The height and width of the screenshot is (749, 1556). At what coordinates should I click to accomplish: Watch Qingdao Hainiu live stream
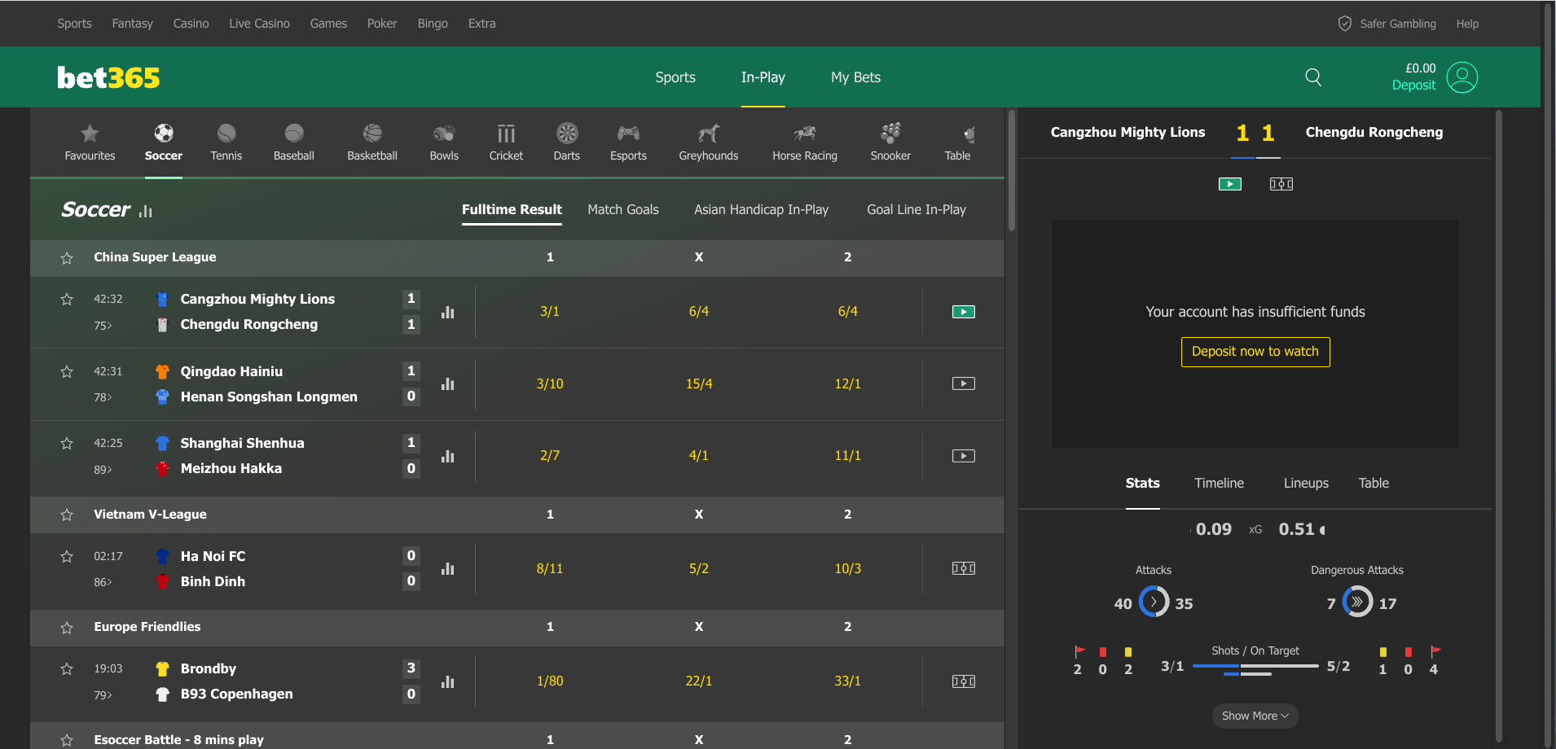[964, 383]
